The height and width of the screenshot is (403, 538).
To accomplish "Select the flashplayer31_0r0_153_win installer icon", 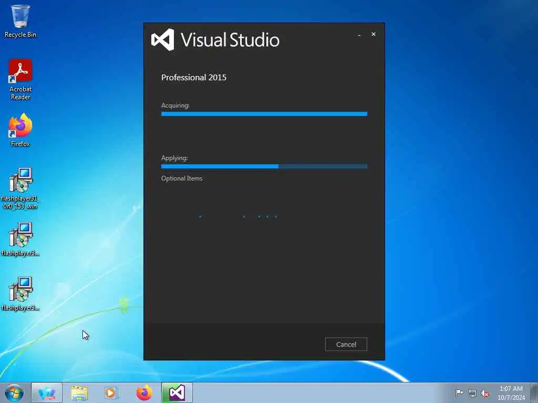I will [20, 188].
